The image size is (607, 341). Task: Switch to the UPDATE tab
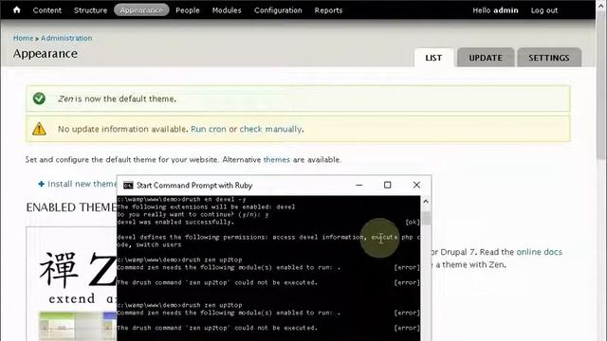coord(486,58)
